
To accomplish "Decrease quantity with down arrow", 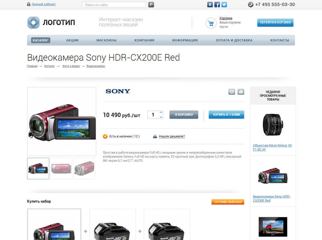I will 161,117.
